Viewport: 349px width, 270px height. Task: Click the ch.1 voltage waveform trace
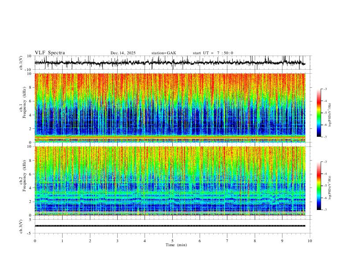(x=170, y=63)
